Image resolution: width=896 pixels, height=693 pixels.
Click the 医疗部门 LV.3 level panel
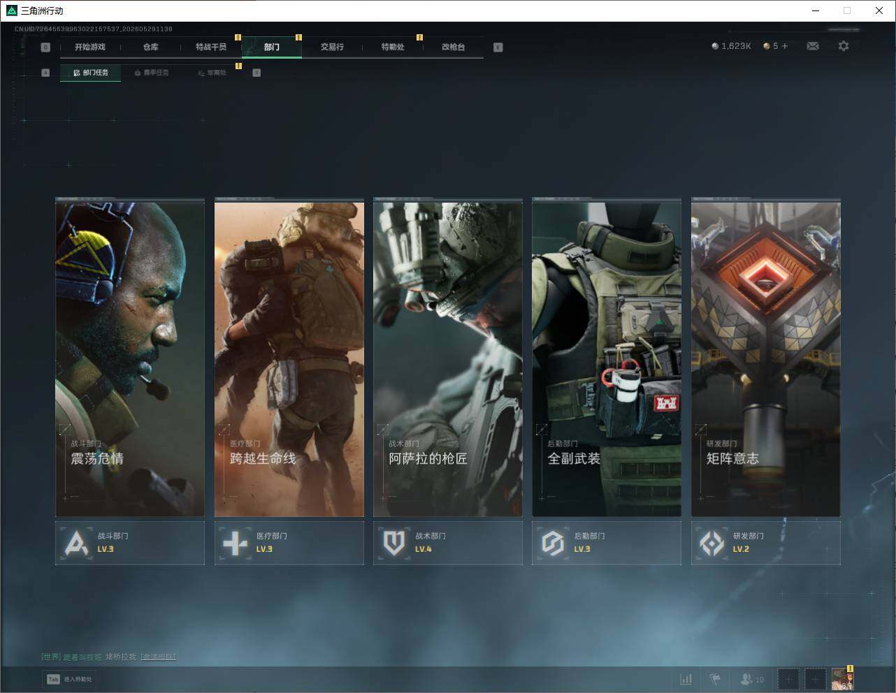coord(289,543)
